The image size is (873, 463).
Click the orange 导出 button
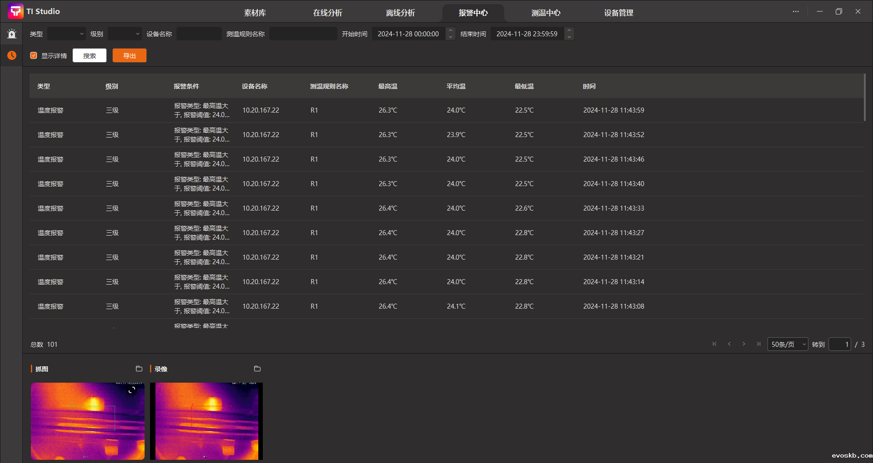(130, 55)
